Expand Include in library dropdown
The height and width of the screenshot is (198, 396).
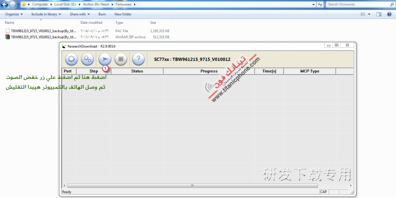point(46,14)
